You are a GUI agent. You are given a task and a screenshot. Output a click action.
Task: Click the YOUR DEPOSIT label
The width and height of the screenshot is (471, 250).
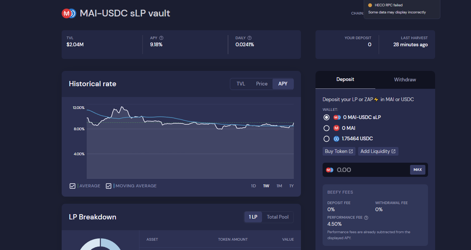tap(358, 38)
